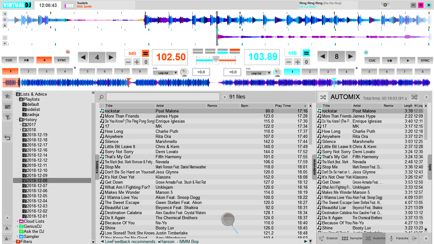Screen dimensions: 434x244
Task: Click the left deck orange master knob icon
Action: (68, 52)
